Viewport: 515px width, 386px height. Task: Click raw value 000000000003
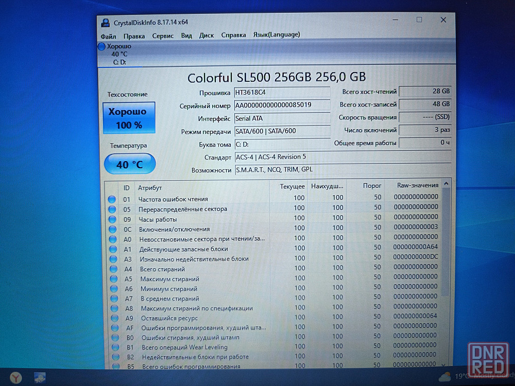416,227
